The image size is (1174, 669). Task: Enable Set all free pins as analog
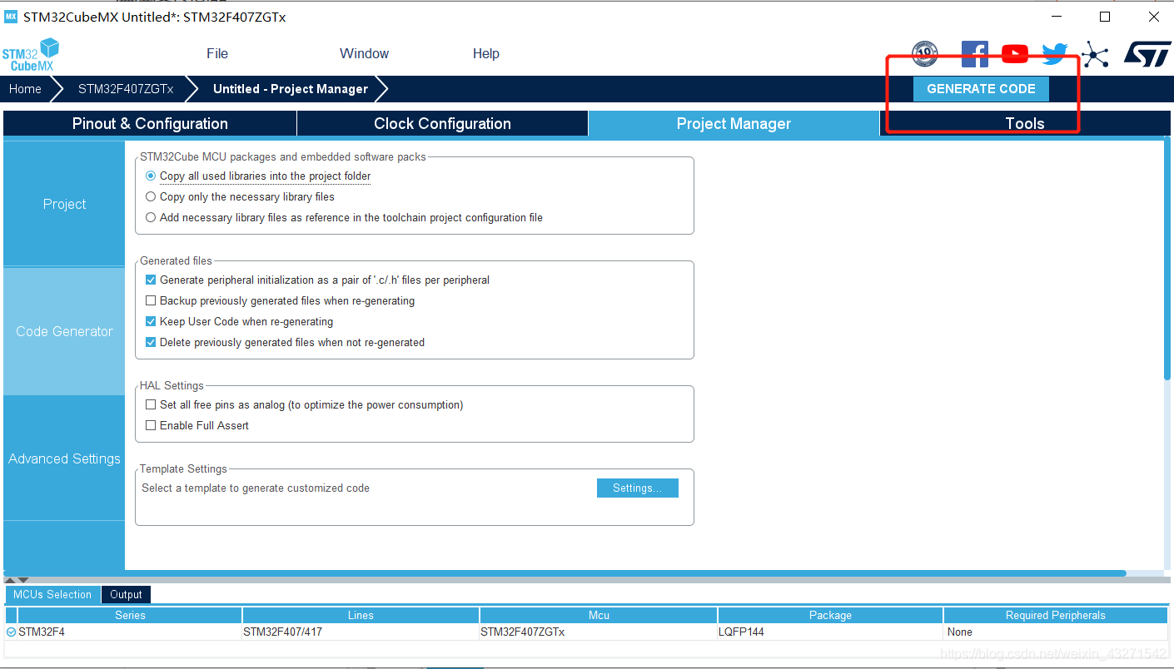pos(151,405)
